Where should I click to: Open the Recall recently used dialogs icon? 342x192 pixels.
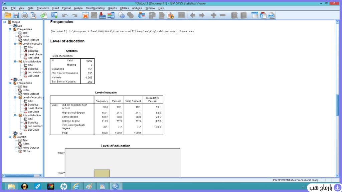coord(54,15)
